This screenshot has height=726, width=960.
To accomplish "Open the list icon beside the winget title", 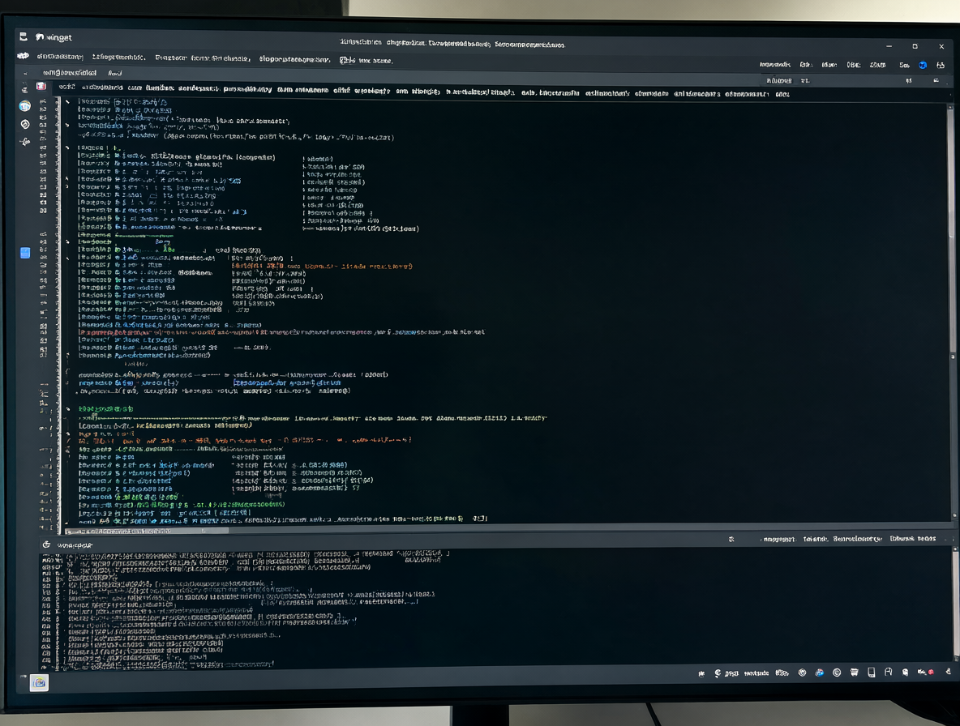I will tap(24, 36).
